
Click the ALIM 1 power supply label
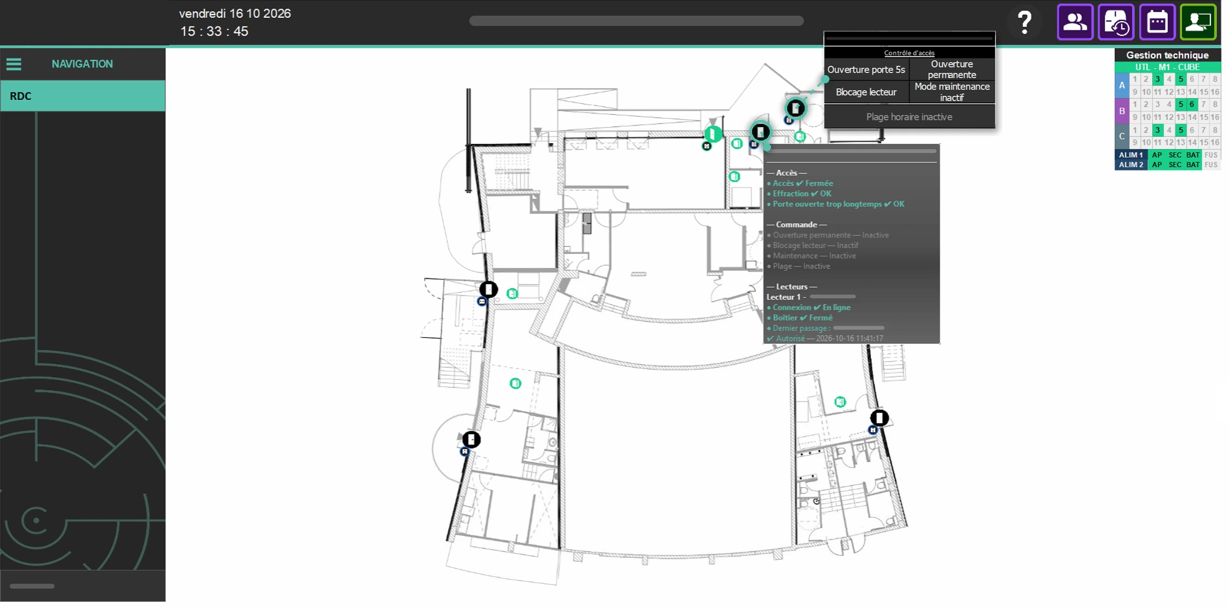[1131, 155]
